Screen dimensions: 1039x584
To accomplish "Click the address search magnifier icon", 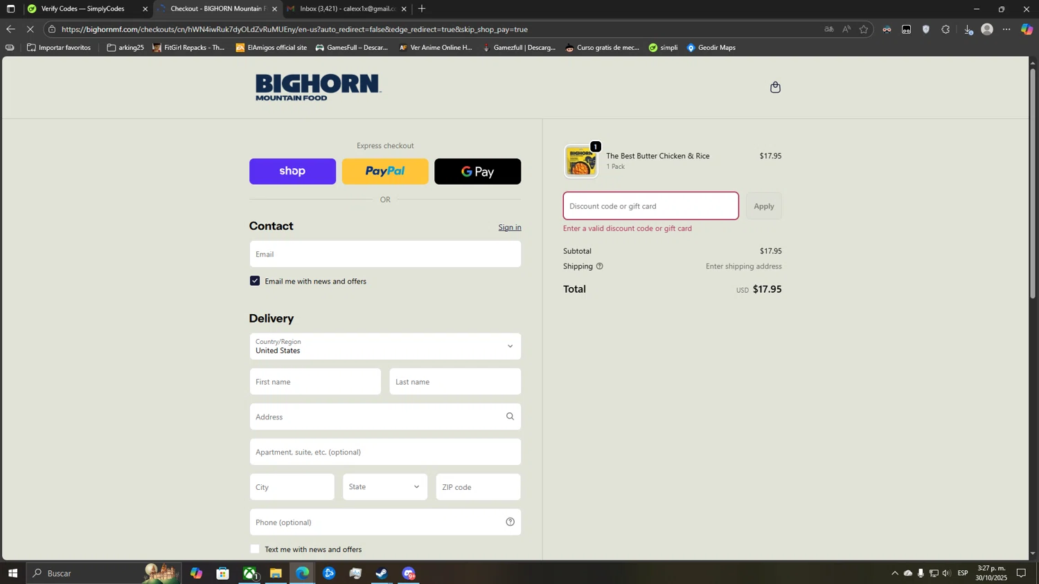I will pos(510,417).
